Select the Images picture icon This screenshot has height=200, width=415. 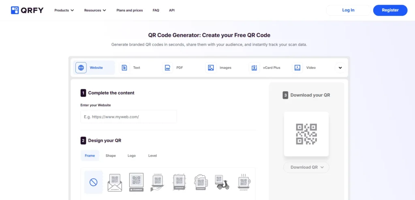click(211, 68)
